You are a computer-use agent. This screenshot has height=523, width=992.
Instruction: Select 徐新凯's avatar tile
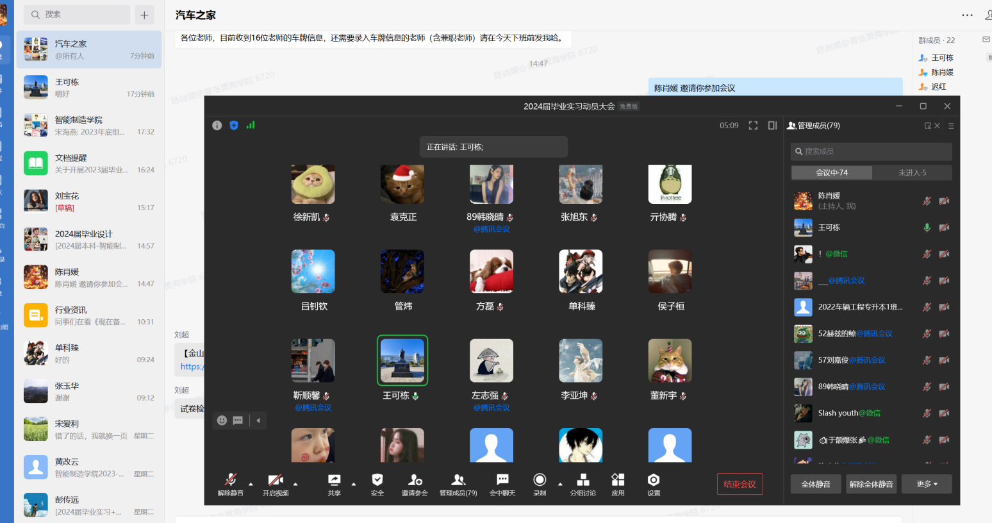tap(313, 185)
